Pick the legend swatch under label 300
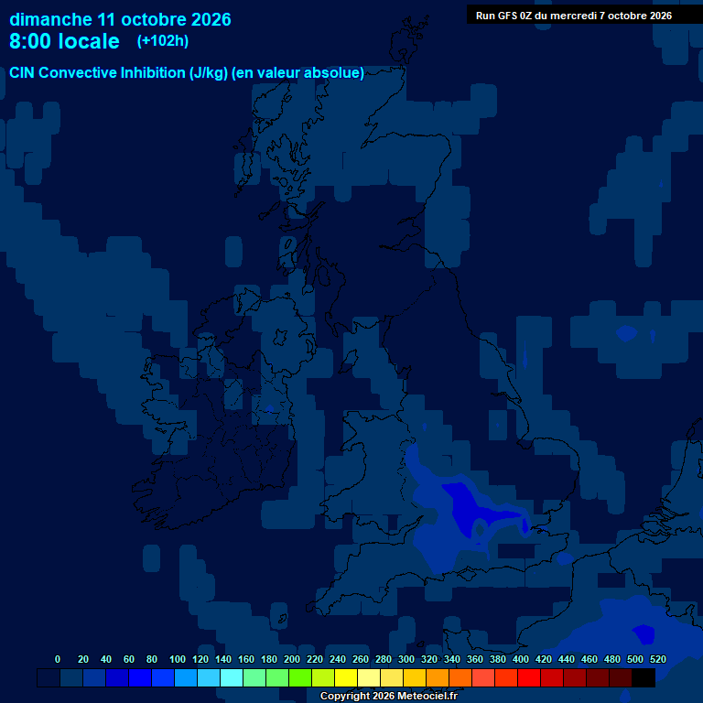The width and height of the screenshot is (703, 703). click(x=392, y=677)
